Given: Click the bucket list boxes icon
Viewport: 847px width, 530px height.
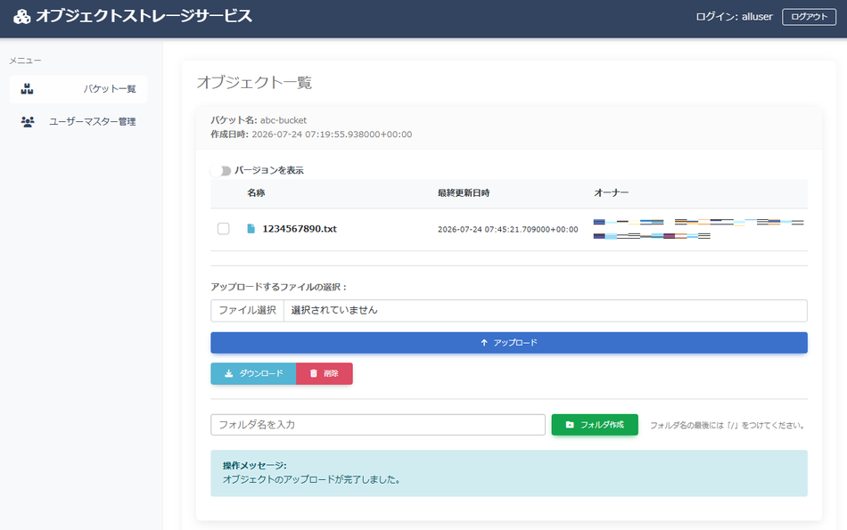Looking at the screenshot, I should (x=27, y=89).
